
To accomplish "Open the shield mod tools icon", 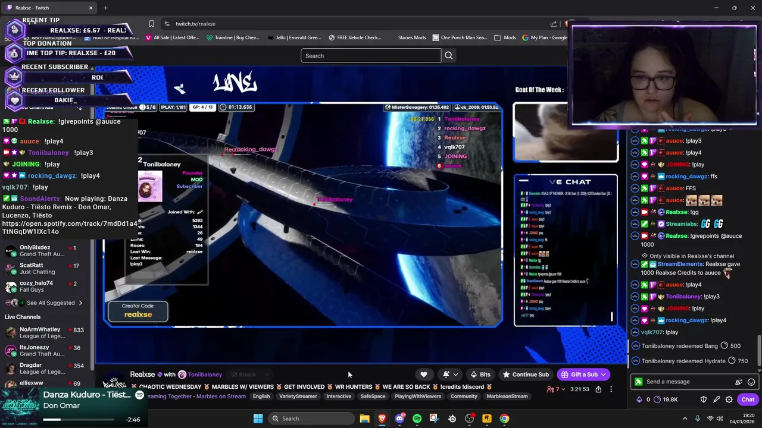I will [x=704, y=399].
